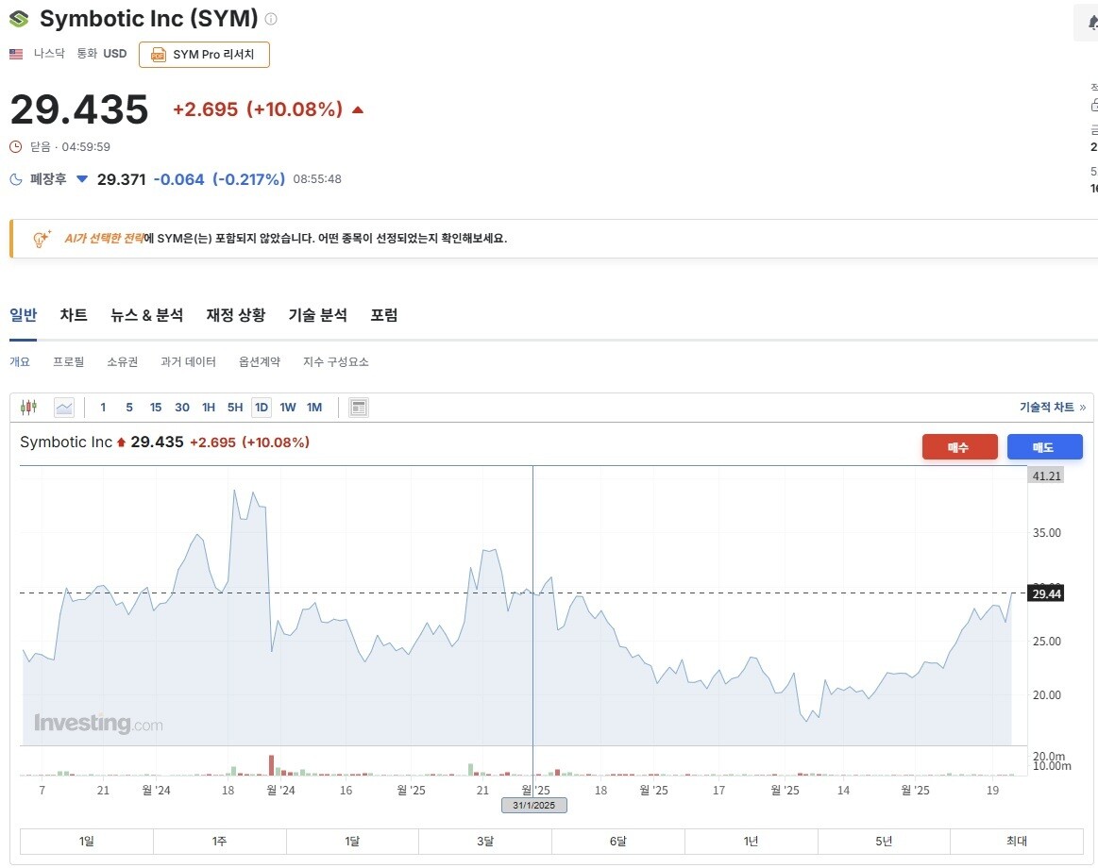Set the chart interval to 1H
The height and width of the screenshot is (868, 1098).
coord(209,408)
